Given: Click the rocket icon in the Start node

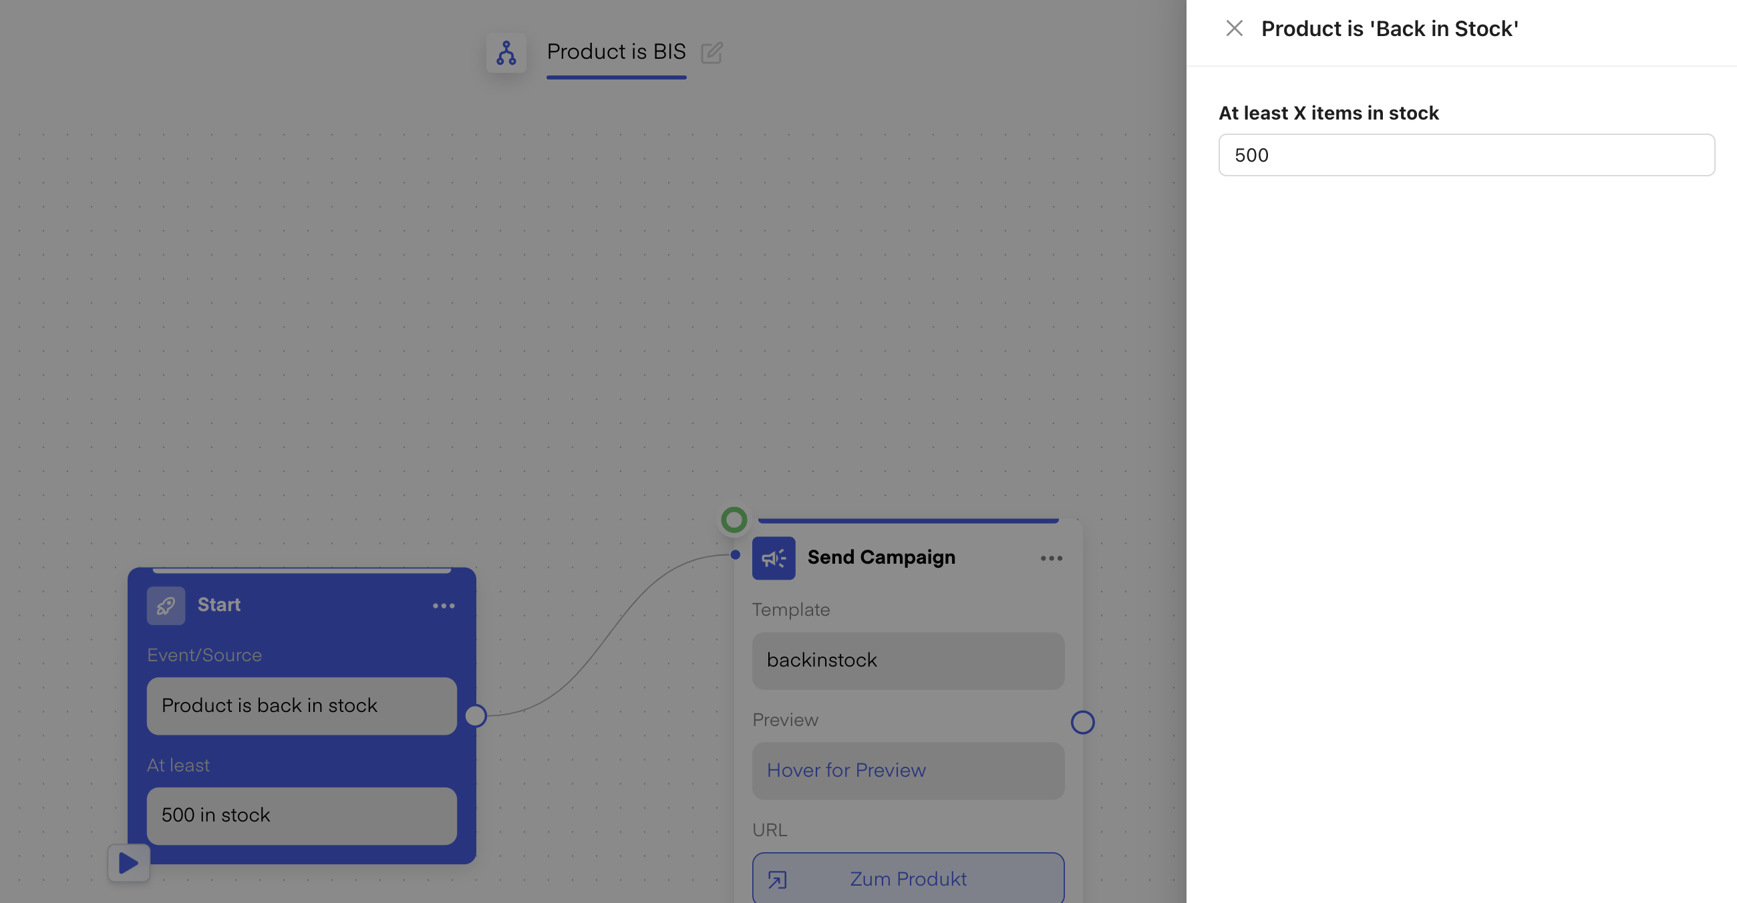Looking at the screenshot, I should (x=166, y=605).
